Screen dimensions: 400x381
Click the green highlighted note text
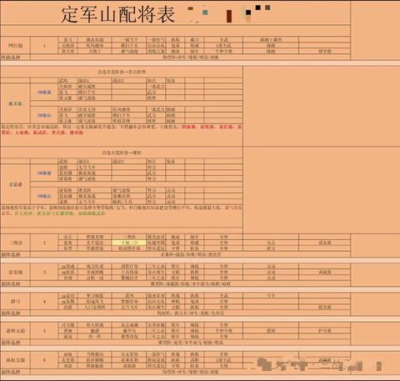pos(60,213)
